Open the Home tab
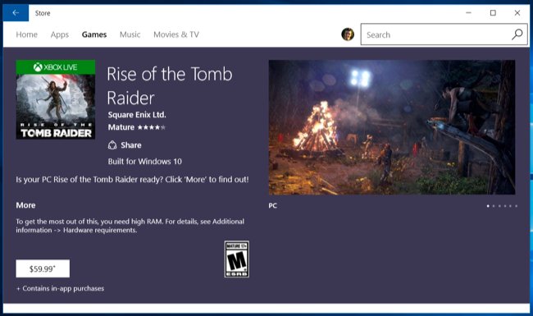Viewport: 533px width, 316px height. click(x=26, y=34)
